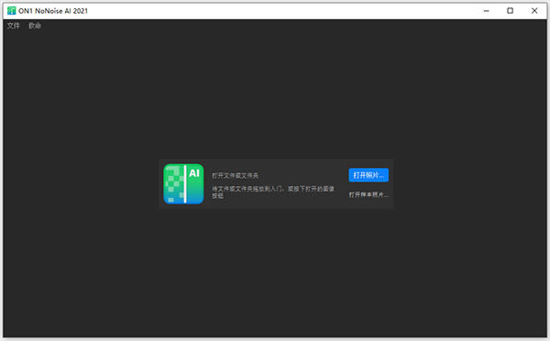Click the green NoNoise AI logo icon
Image resolution: width=550 pixels, height=341 pixels.
pyautogui.click(x=183, y=184)
